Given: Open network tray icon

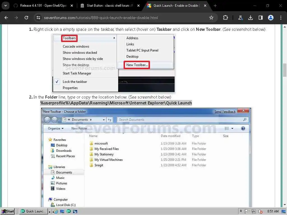Looking at the screenshot, I should (253, 212).
